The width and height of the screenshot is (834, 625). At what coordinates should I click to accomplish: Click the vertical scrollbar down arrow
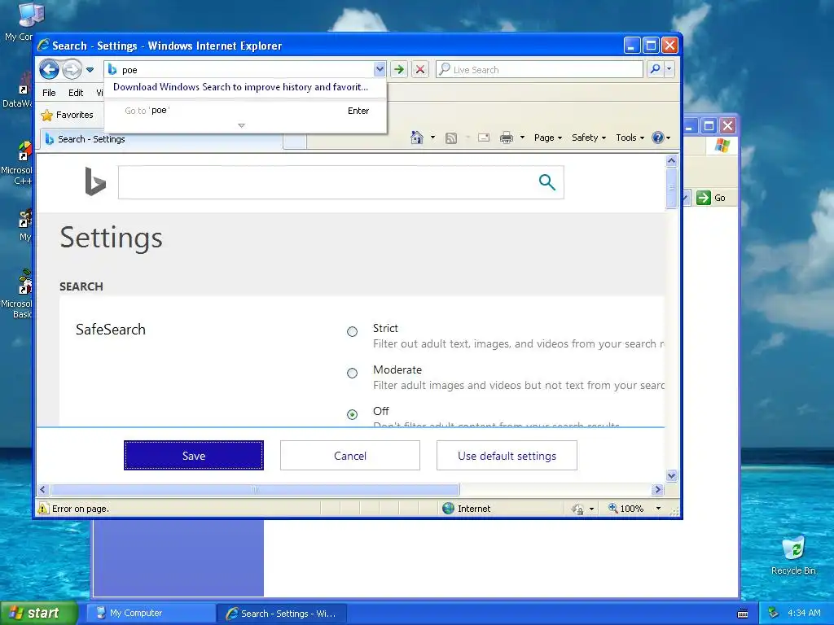point(671,475)
